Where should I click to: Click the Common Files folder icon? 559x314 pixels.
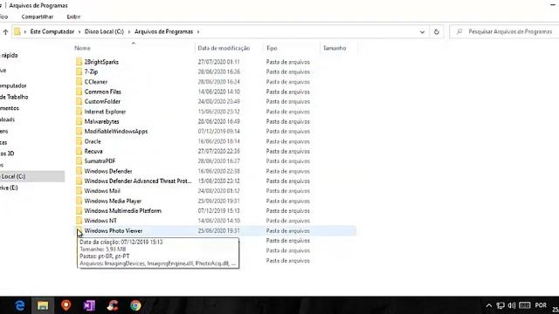pos(79,92)
